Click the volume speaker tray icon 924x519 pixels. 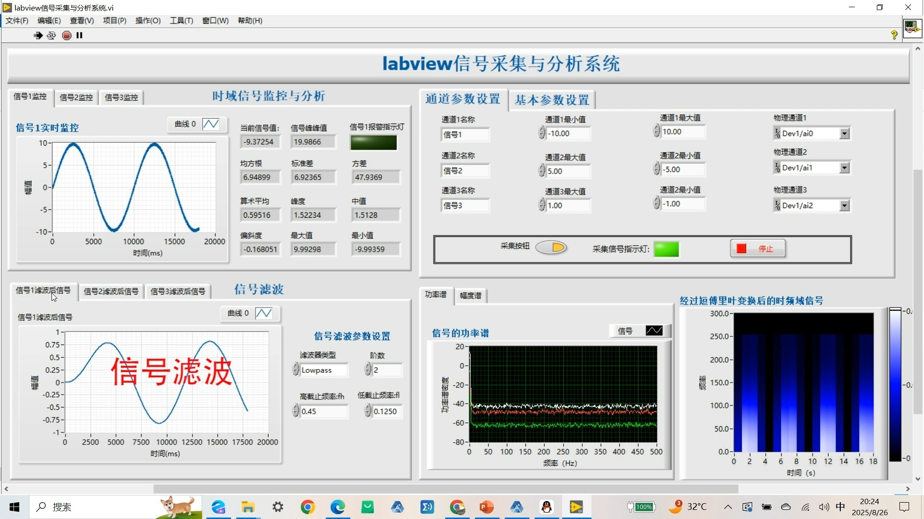pyautogui.click(x=824, y=507)
